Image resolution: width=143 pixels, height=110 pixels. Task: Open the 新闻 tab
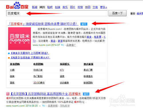click(x=35, y=7)
